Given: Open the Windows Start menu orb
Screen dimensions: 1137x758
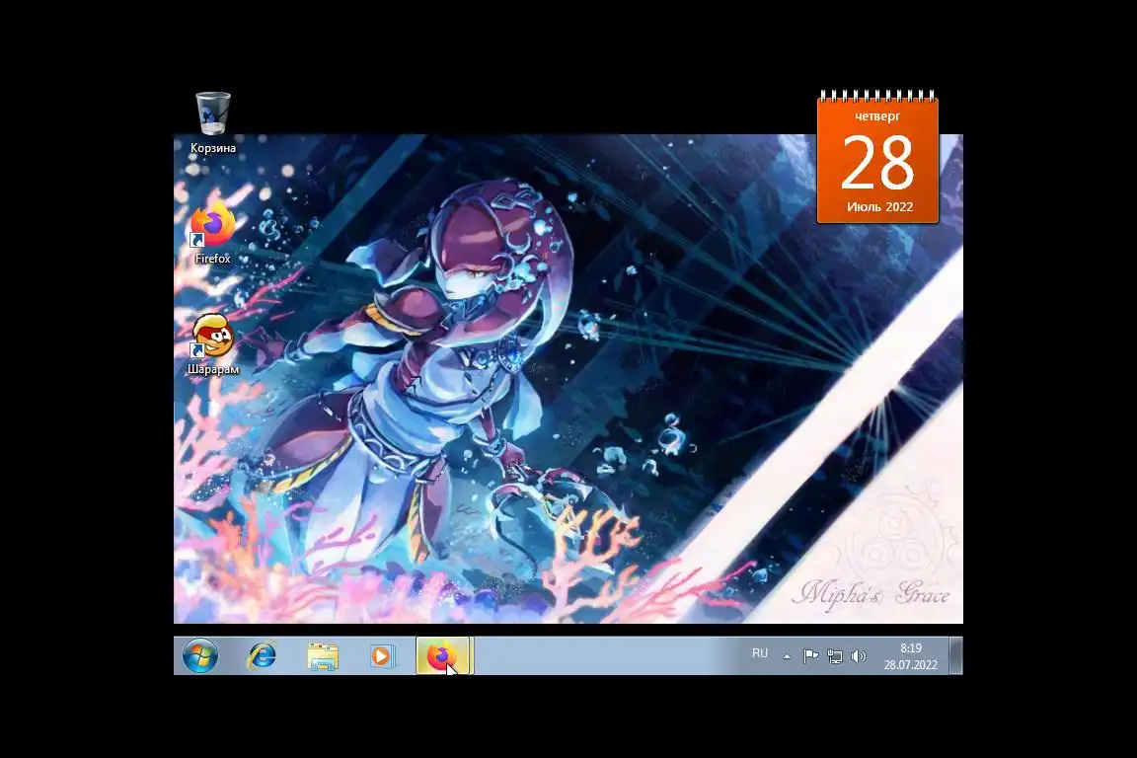Looking at the screenshot, I should pyautogui.click(x=200, y=655).
